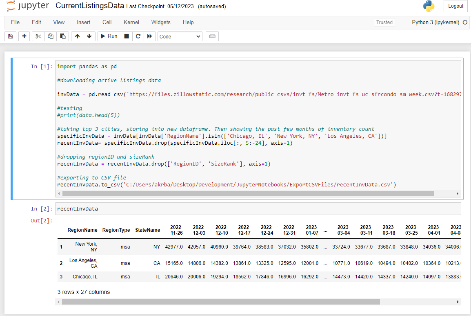Paste cells below icon
471x316 pixels.
[x=62, y=36]
